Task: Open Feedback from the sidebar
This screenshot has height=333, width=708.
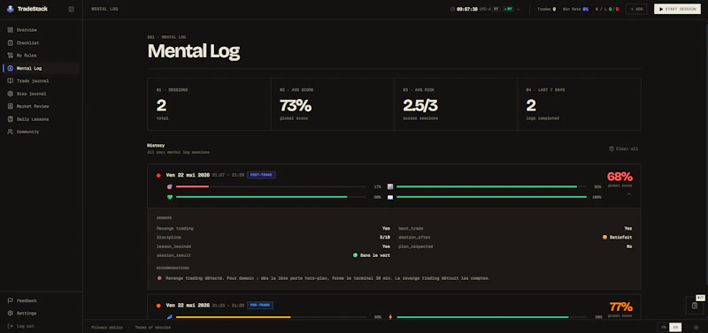Action: 41,300
